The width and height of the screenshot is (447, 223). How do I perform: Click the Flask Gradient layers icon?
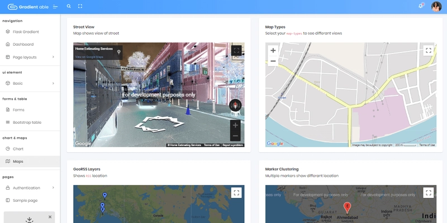[8, 32]
